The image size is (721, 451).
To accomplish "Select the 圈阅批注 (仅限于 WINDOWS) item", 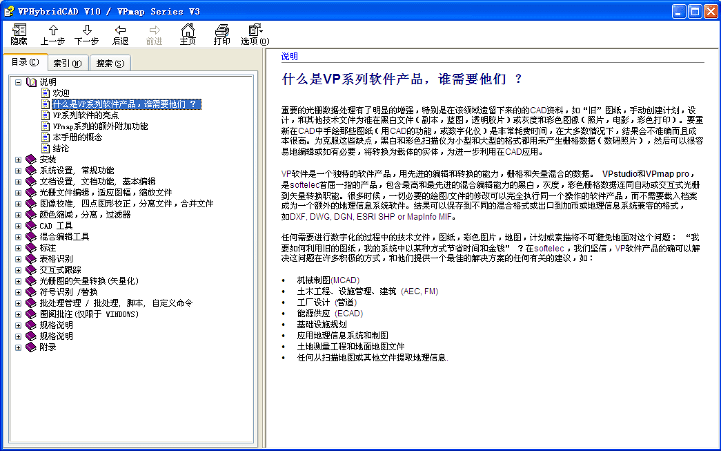I will (x=89, y=314).
